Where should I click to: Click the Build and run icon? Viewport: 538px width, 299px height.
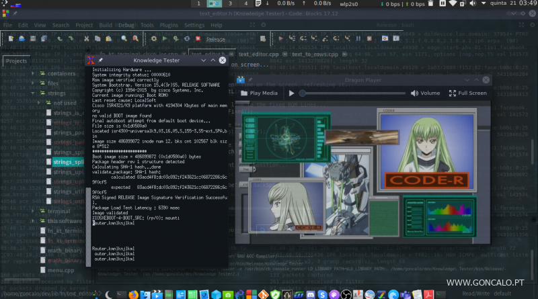(x=176, y=39)
